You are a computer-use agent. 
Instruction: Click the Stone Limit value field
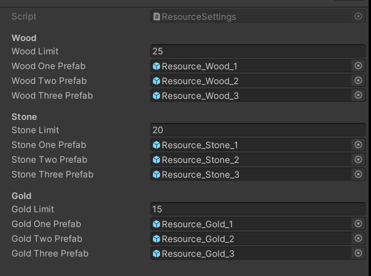tap(257, 130)
